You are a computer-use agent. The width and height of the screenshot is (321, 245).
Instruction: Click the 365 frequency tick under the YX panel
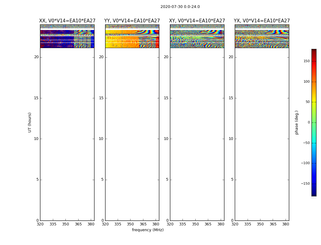(273, 224)
